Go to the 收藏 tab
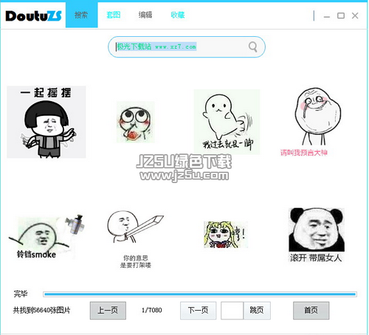 178,15
